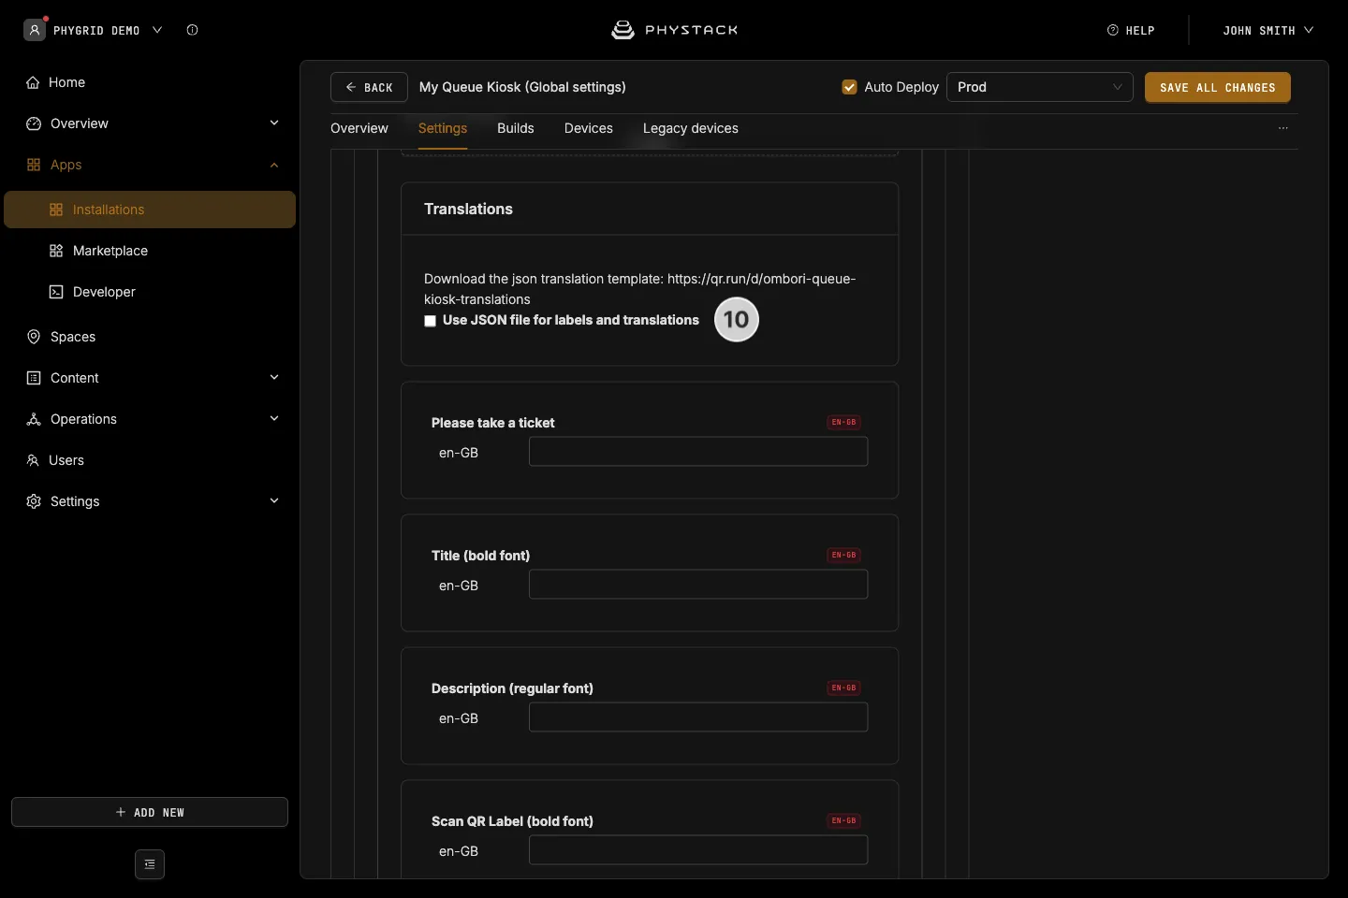Toggle the Auto Deploy checkbox
Screen dimensions: 1348x898
point(850,87)
